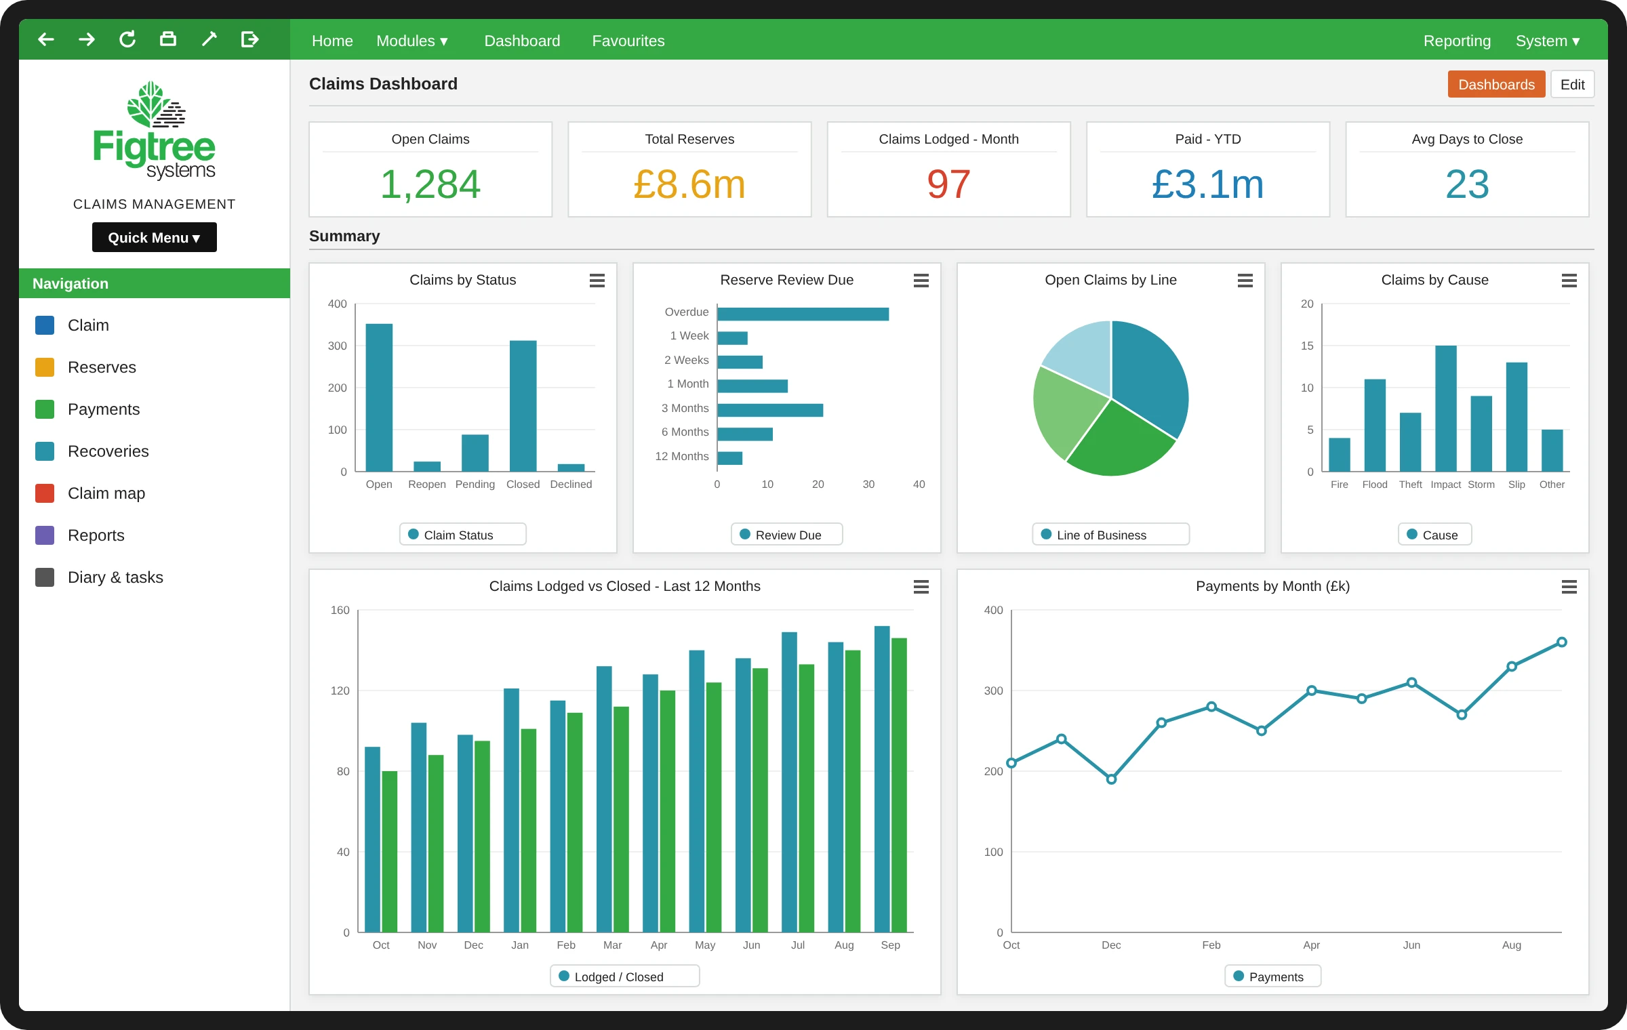Toggle the Claim Status legend item
The image size is (1627, 1030).
point(463,535)
